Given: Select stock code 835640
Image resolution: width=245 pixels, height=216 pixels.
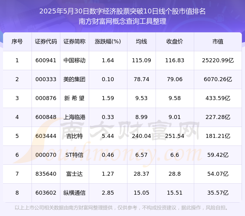Looking at the screenshot, I should 46,174.
